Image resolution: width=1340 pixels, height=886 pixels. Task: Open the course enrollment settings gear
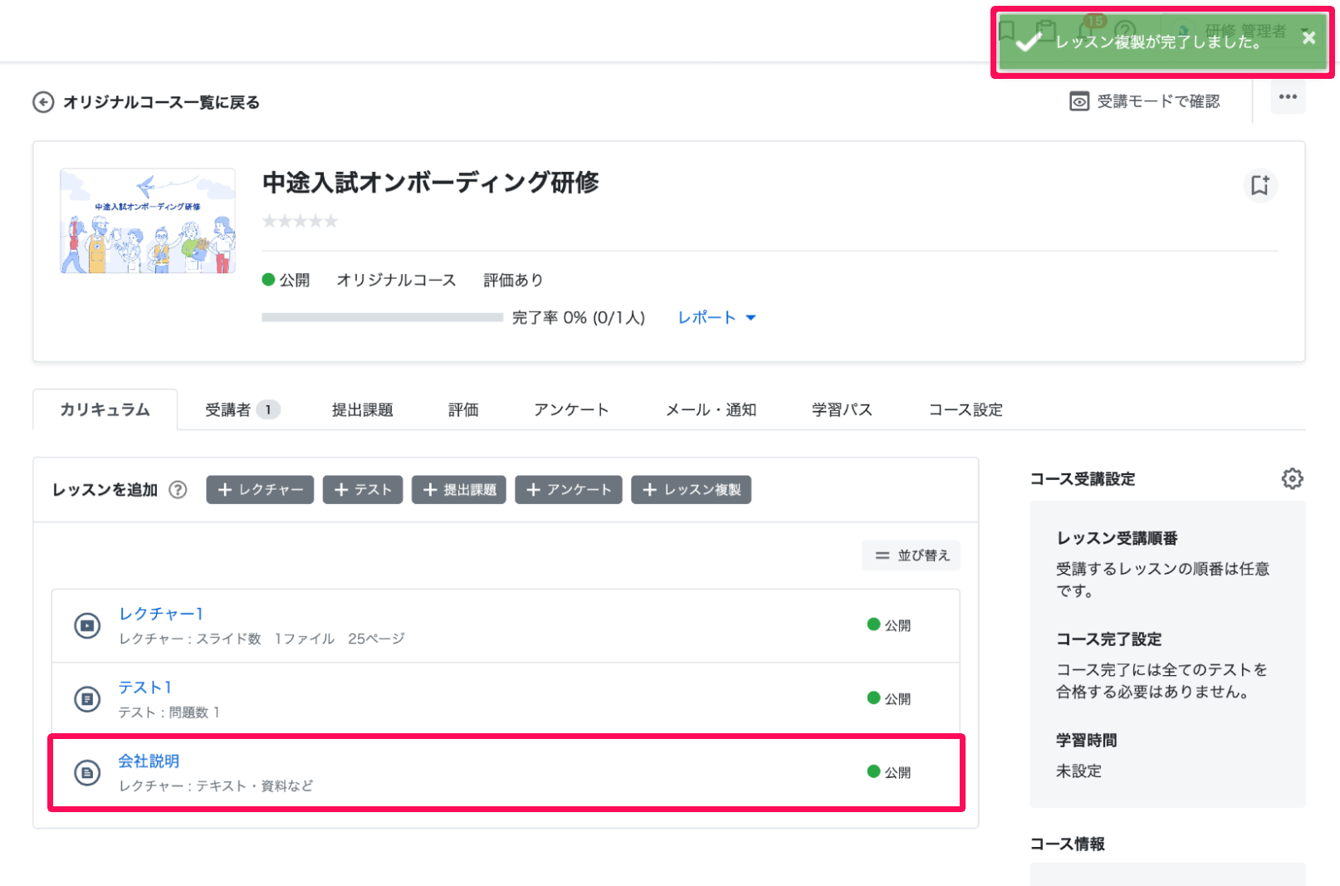click(1292, 478)
